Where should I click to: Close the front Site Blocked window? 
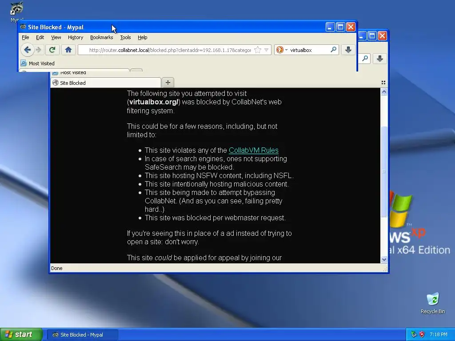[x=351, y=27]
